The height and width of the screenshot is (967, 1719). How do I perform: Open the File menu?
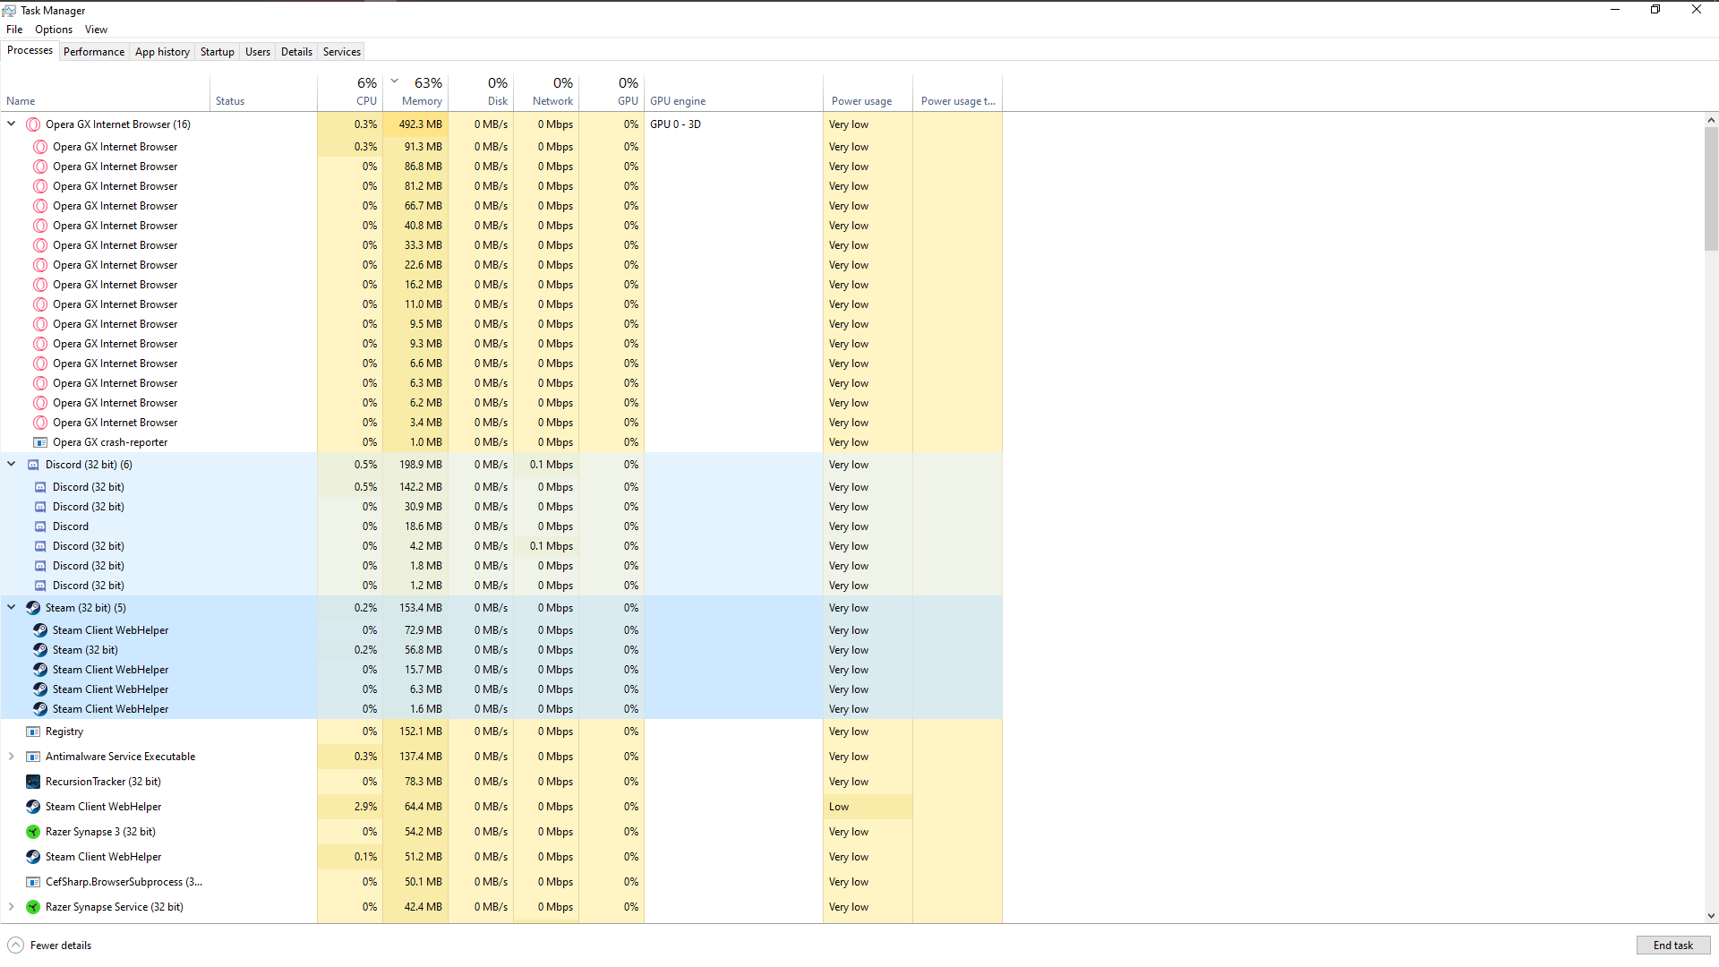pos(14,30)
